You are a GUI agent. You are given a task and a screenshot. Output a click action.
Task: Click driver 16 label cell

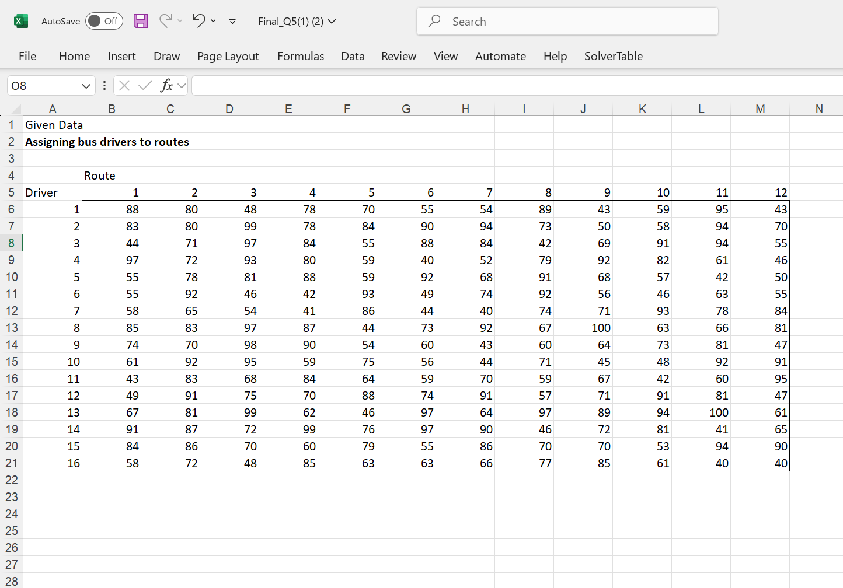tap(53, 463)
